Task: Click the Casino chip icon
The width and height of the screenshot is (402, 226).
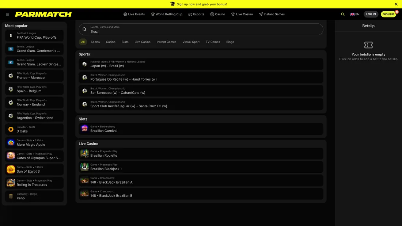Action: coord(212,14)
